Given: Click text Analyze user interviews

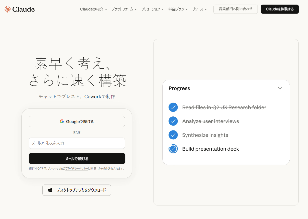Looking at the screenshot, I should pyautogui.click(x=211, y=121).
